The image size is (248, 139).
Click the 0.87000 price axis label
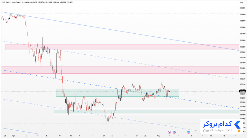pos(242,34)
